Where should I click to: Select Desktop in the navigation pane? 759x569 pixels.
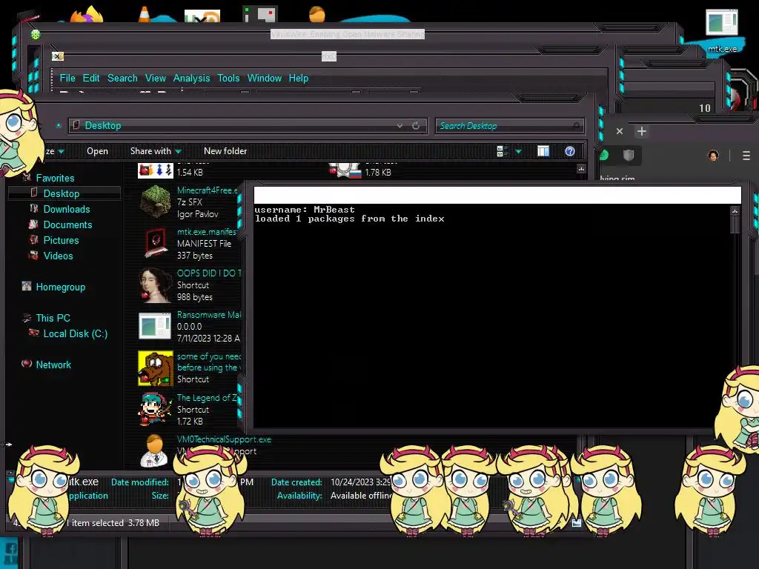[x=62, y=193]
